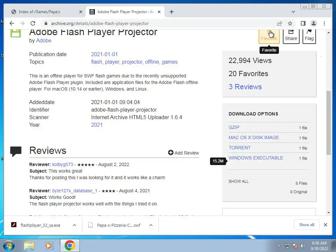Screen dimensions: 336x252
Task: Open reviewer kolbyg573's profile
Action: coord(63,165)
